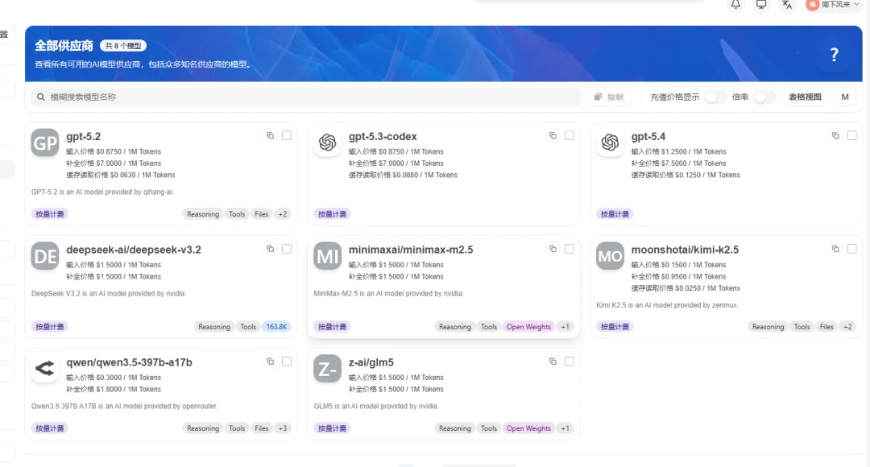Open the moonshotai/kimi-k2.5 model title

coord(685,250)
